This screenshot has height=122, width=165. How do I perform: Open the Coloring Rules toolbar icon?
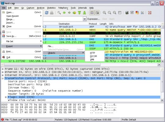(137, 13)
